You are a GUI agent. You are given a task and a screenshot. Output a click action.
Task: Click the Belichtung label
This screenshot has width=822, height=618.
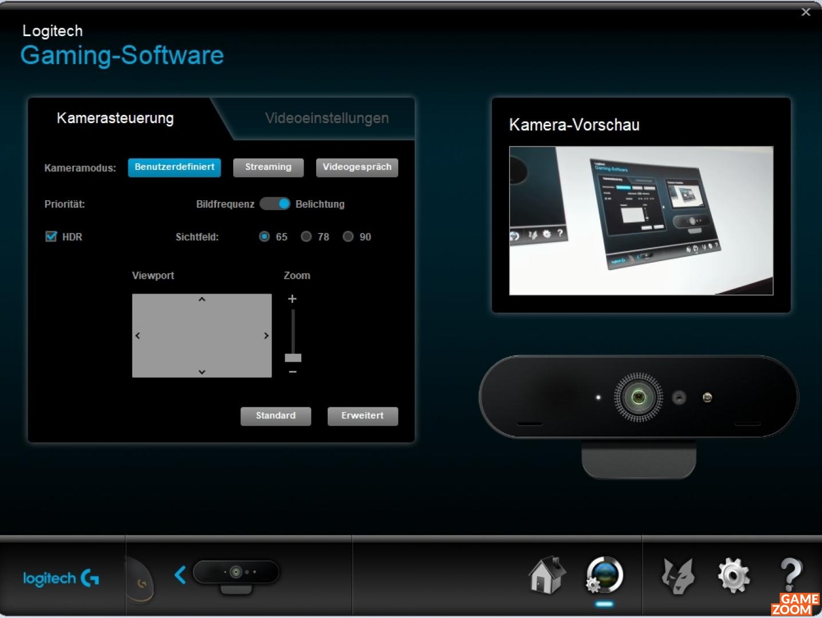pyautogui.click(x=320, y=204)
